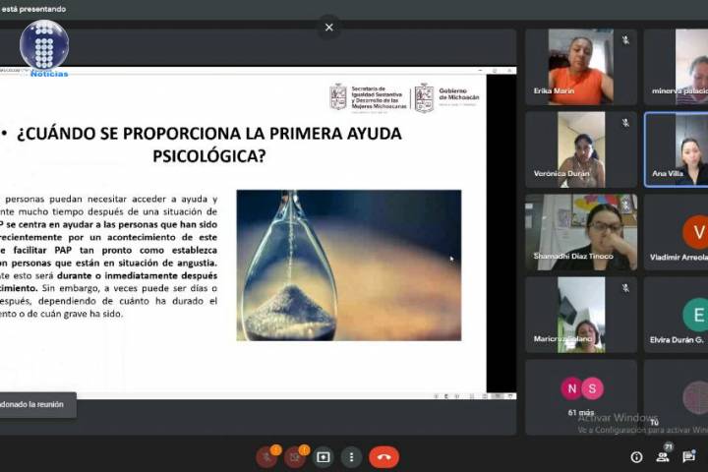Click Ana Villa's highlighted video tile
The width and height of the screenshot is (708, 472).
[678, 149]
